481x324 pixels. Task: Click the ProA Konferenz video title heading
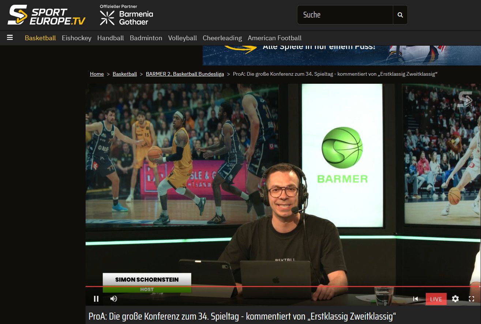243,316
